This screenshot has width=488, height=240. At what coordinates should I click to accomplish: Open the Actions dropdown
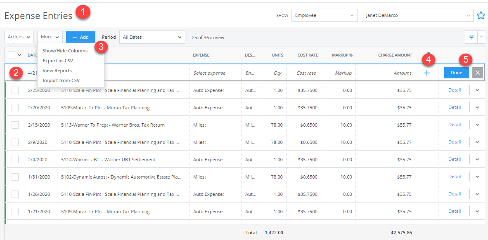coord(19,37)
